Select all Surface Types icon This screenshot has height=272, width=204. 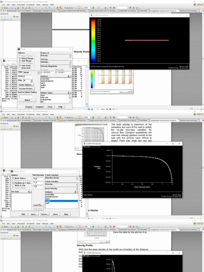[69, 93]
